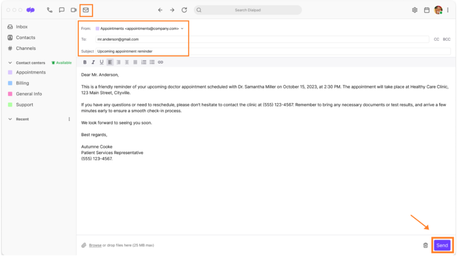Click the Subject input field
This screenshot has width=457, height=257.
pos(273,51)
